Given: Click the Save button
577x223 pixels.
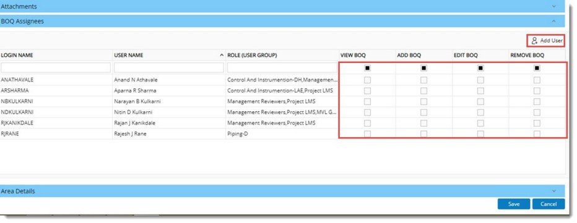Looking at the screenshot, I should pos(514,204).
